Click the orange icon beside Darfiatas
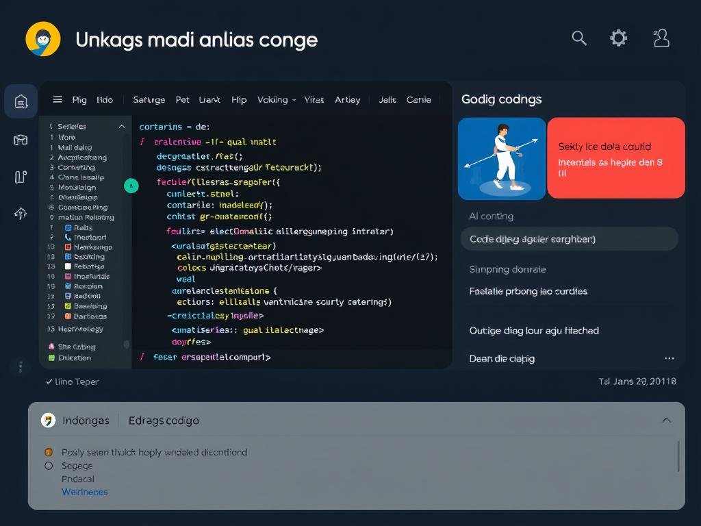 click(x=68, y=316)
